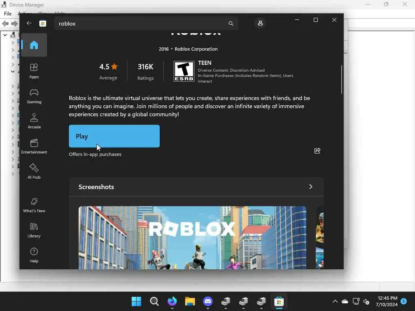This screenshot has width=415, height=311.
Task: Open Firefox from the taskbar
Action: tap(172, 301)
